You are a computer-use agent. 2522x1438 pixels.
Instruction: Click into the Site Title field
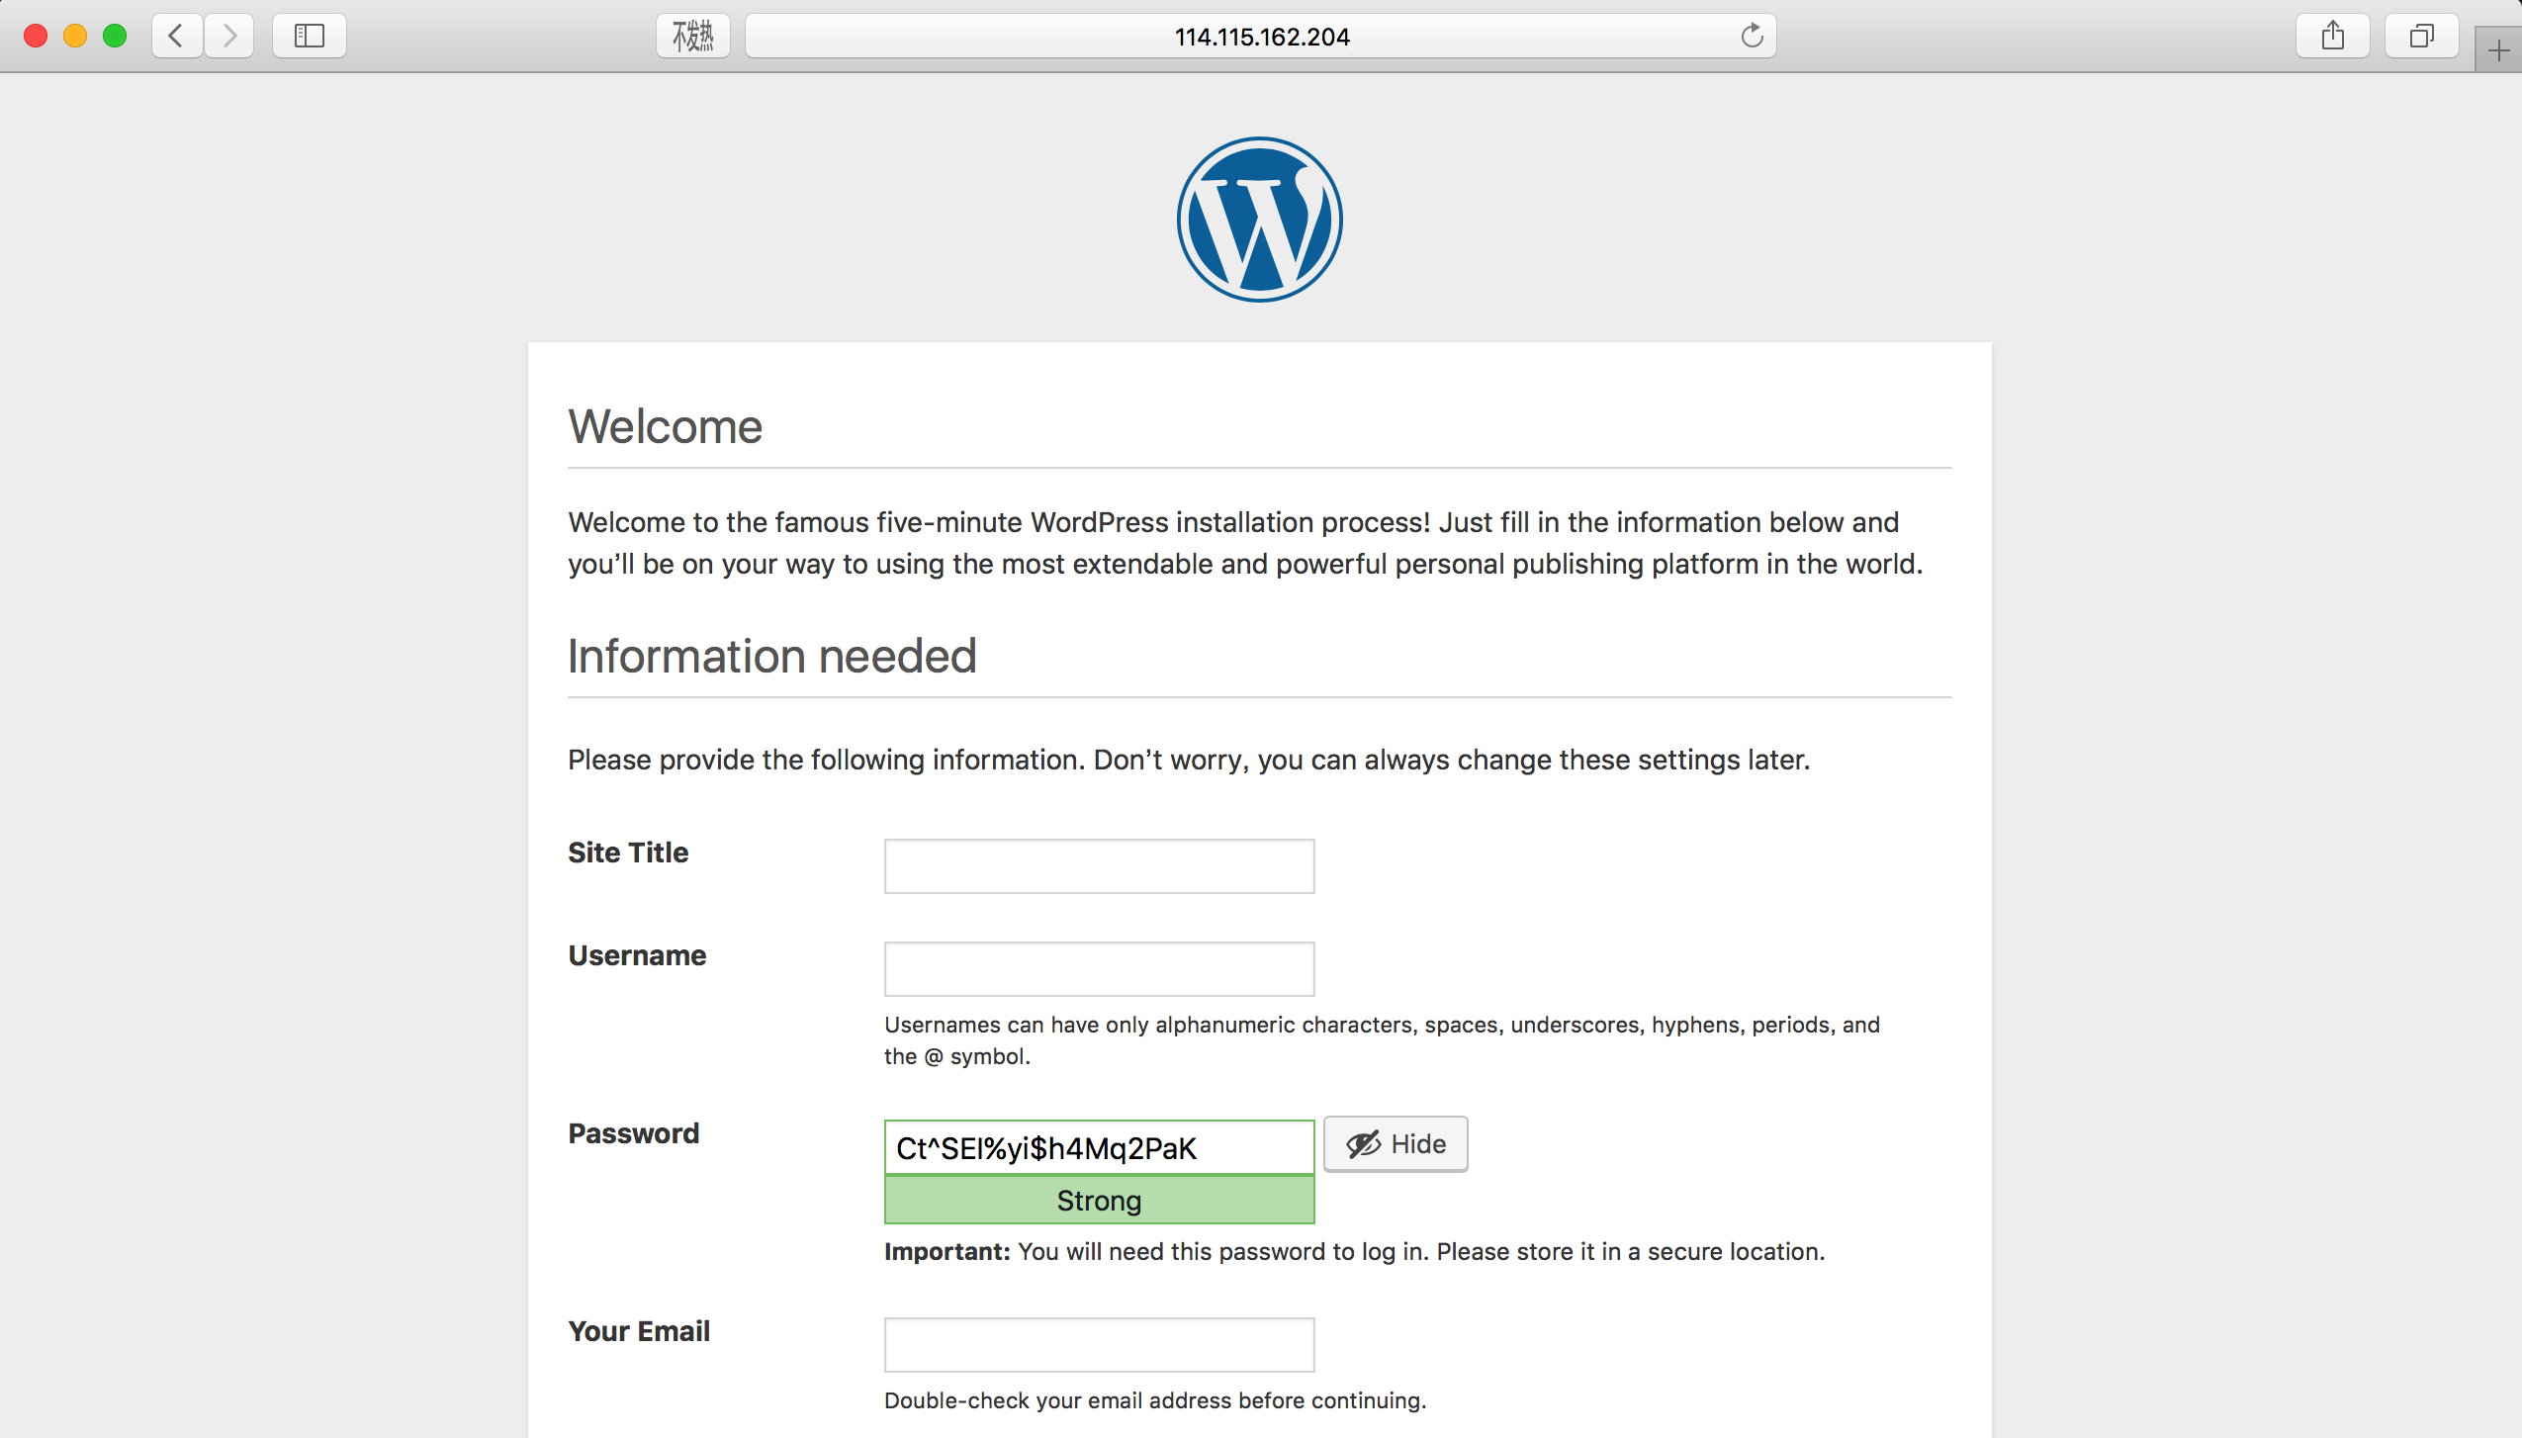1099,866
